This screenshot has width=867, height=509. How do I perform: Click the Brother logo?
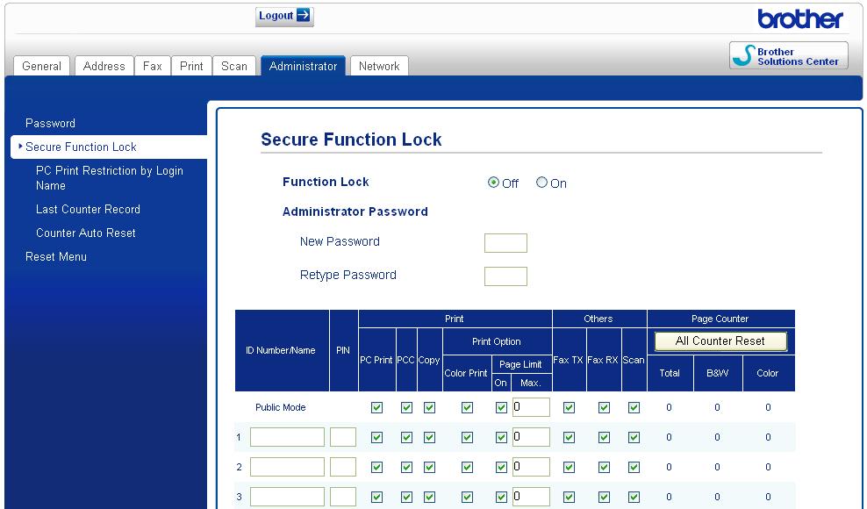pos(799,18)
